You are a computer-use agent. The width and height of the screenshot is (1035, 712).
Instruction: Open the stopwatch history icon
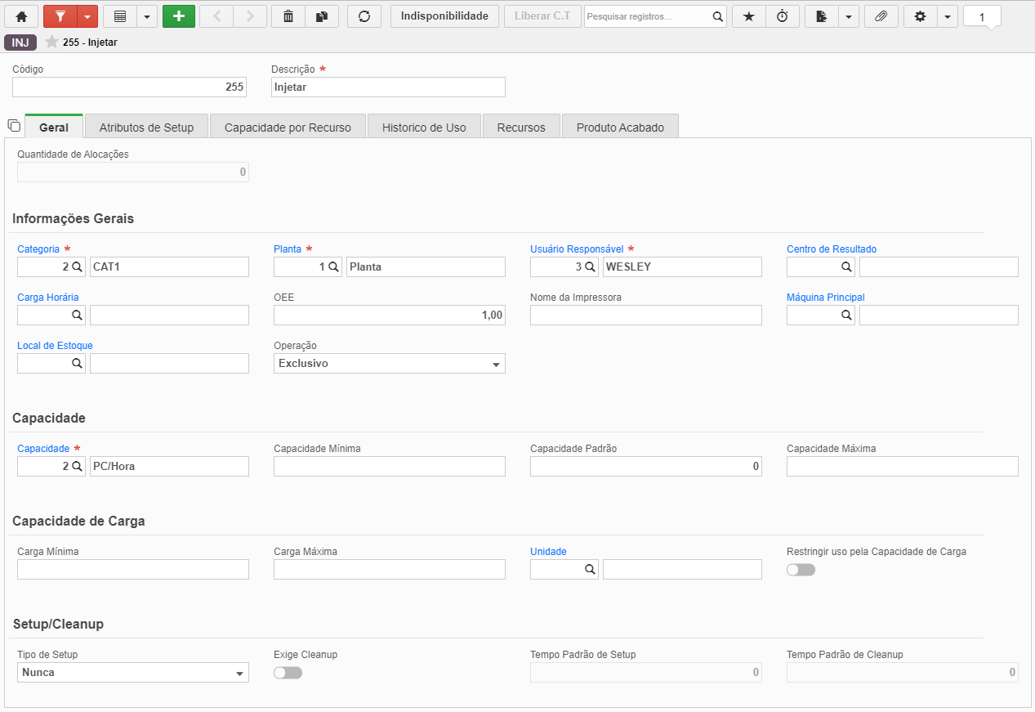point(783,16)
